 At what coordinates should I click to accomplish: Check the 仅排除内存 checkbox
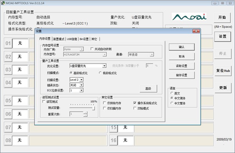click(x=105, y=103)
